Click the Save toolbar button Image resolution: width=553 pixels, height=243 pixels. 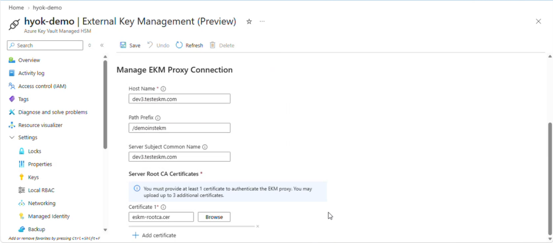pos(130,45)
